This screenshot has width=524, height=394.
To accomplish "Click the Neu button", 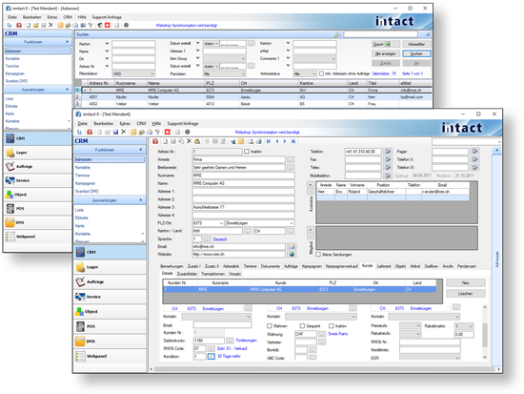I will [x=466, y=283].
